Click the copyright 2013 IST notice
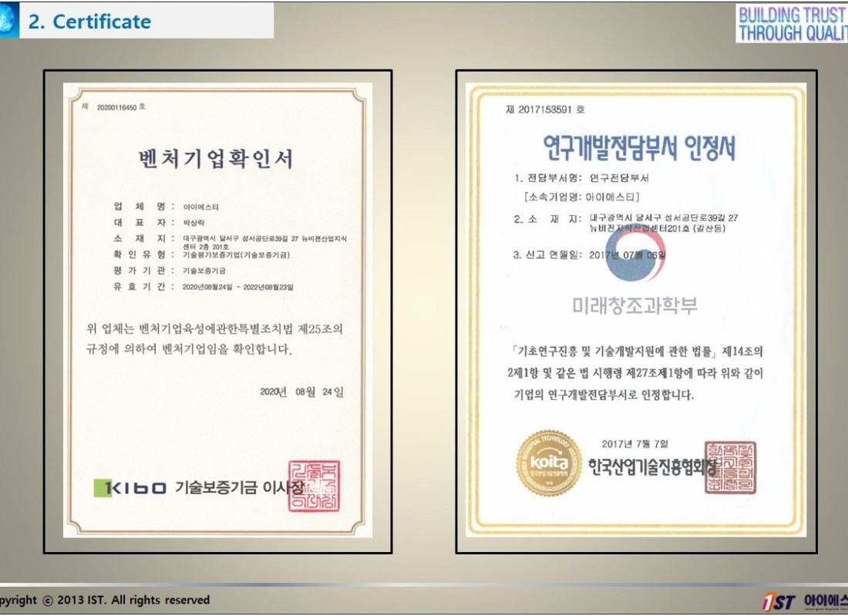This screenshot has height=616, width=848. [x=105, y=601]
